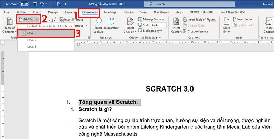Click the Add Text dropdown button
The image size is (274, 139).
pos(29,19)
